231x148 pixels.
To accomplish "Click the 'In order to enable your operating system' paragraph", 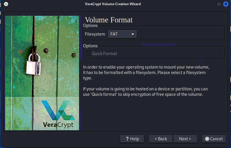I will click(x=146, y=73).
